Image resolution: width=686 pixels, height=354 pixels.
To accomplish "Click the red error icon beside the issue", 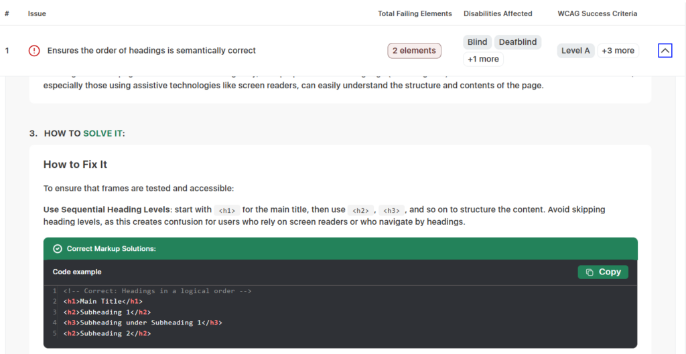I will pos(34,51).
